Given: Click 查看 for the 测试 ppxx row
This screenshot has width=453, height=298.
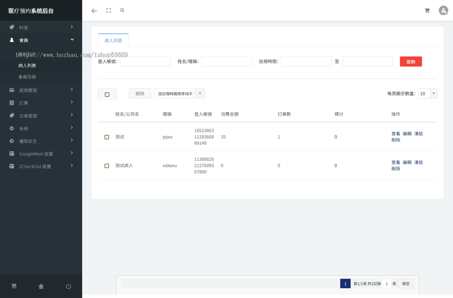Looking at the screenshot, I should pyautogui.click(x=396, y=134).
